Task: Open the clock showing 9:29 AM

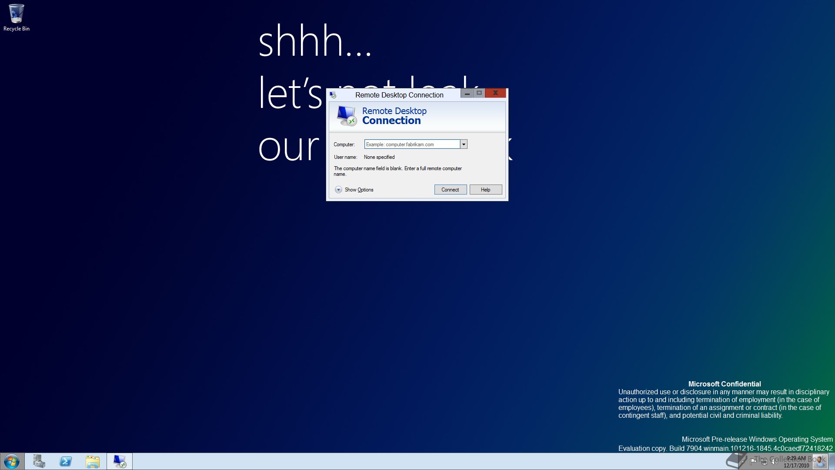Action: tap(796, 462)
